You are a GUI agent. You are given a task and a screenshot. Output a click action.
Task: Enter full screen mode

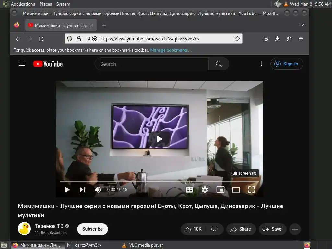click(x=252, y=190)
